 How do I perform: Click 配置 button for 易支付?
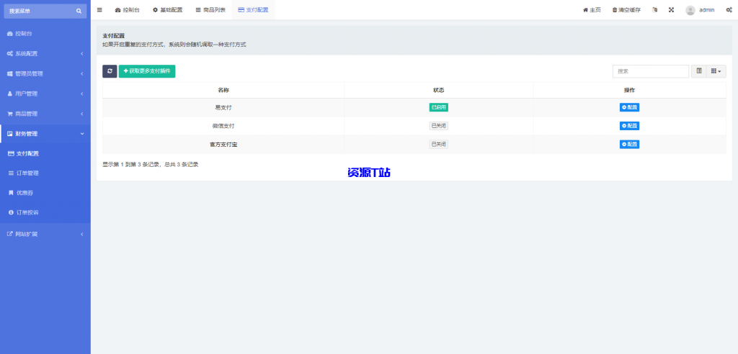[x=629, y=107]
